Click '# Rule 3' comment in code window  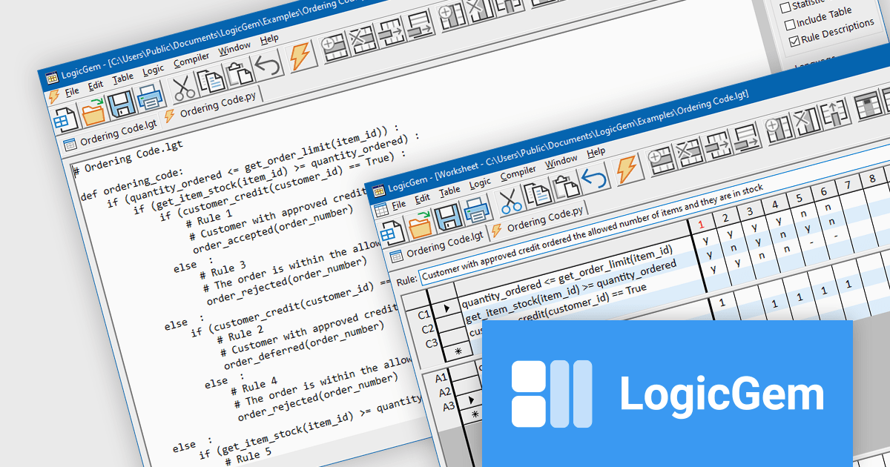tap(223, 269)
